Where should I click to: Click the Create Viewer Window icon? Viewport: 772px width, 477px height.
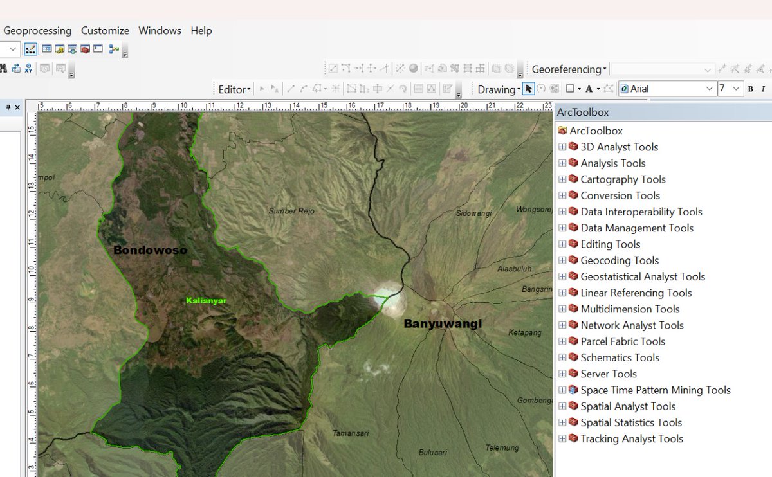coord(60,68)
